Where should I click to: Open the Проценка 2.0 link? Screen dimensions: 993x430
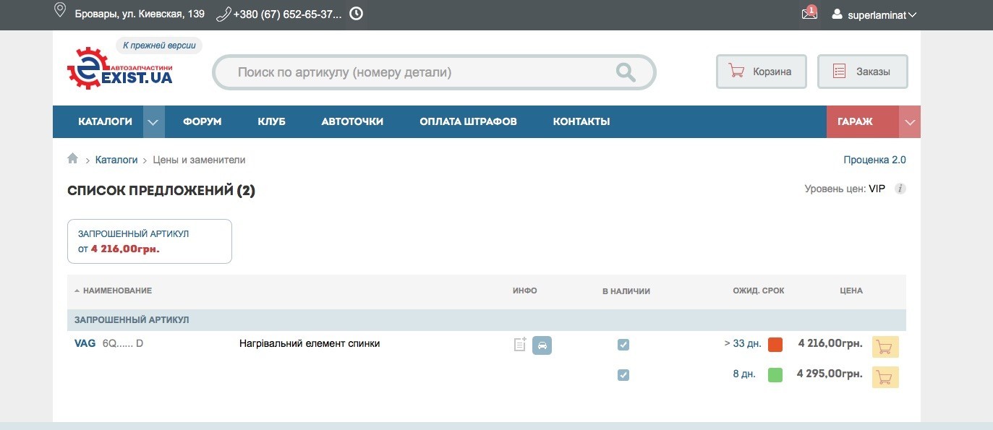pos(874,160)
